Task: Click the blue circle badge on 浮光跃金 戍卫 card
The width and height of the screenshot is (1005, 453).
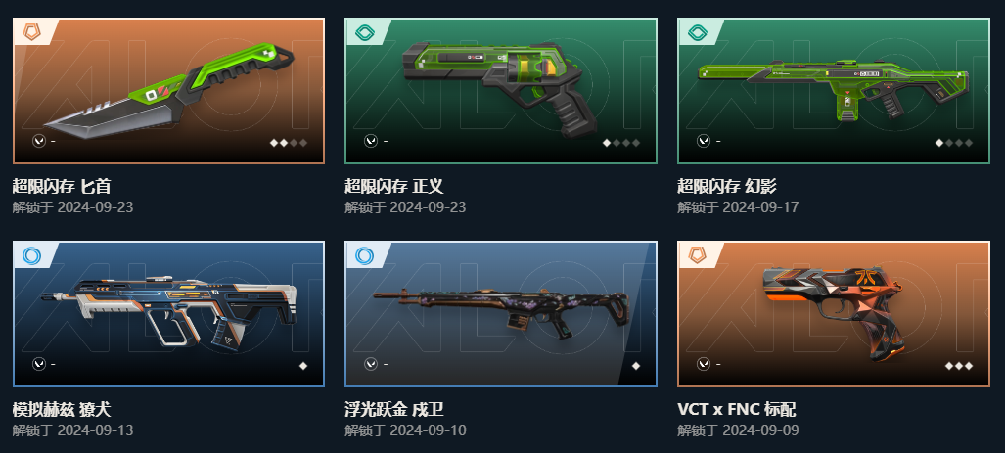Action: [364, 255]
